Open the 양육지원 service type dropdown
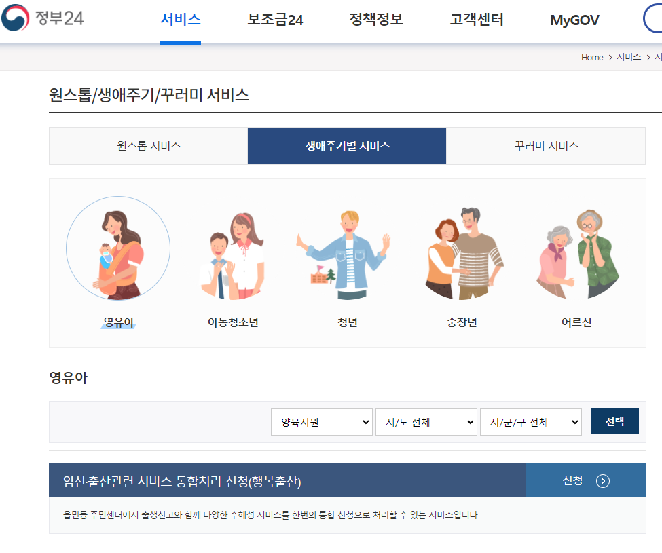Image resolution: width=662 pixels, height=553 pixels. (x=321, y=421)
